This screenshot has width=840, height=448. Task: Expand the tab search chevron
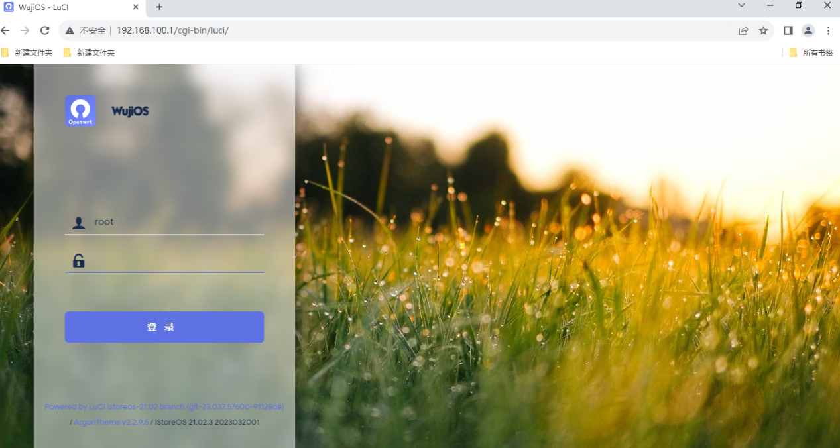pos(741,6)
